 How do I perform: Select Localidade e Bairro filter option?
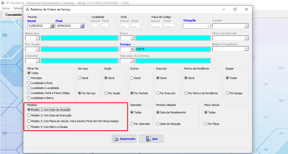coord(29,98)
